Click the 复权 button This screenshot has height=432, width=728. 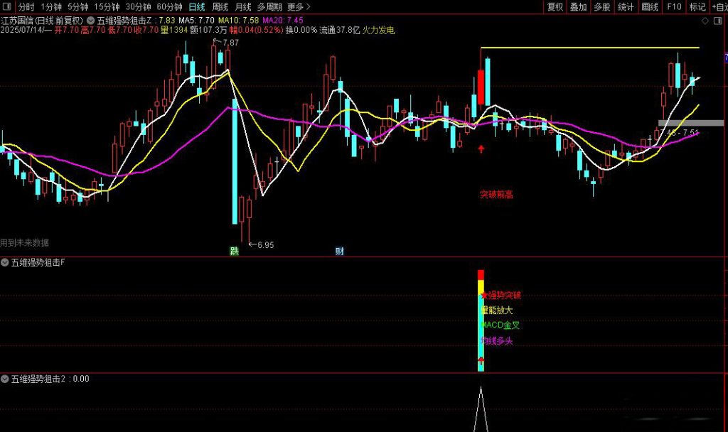pos(555,6)
